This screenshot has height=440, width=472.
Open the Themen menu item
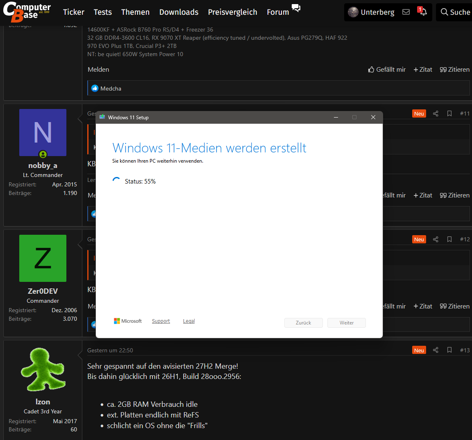coord(136,12)
